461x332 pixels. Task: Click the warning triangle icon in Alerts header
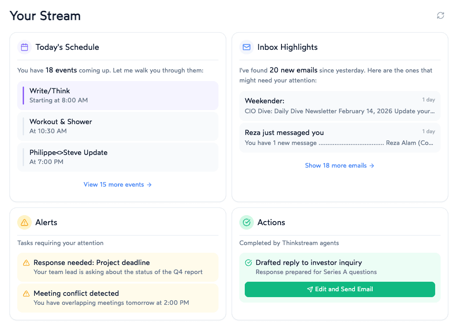point(24,222)
